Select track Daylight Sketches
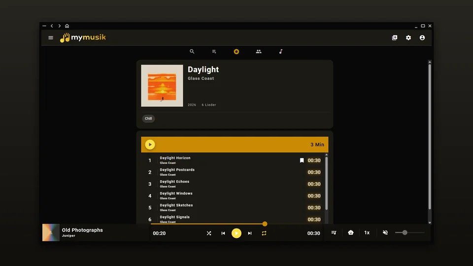This screenshot has height=266, width=473. 235,207
